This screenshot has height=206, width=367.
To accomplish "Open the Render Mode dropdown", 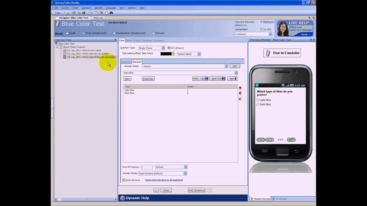I will click(185, 173).
